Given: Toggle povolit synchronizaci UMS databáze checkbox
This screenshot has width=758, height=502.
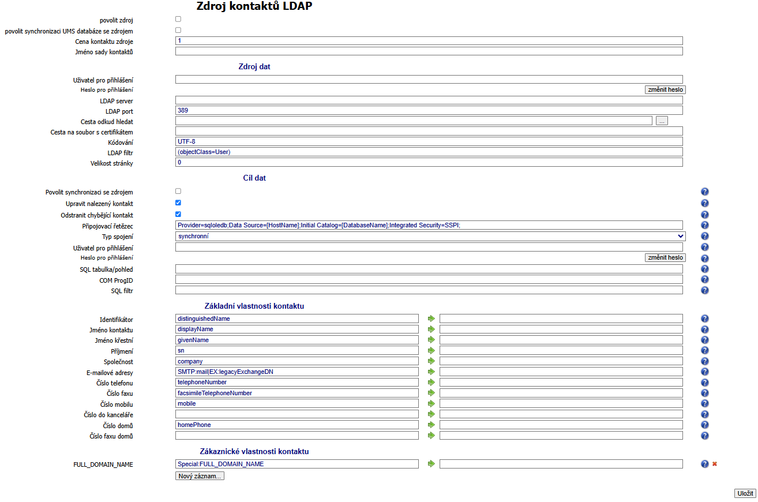Looking at the screenshot, I should [x=178, y=30].
